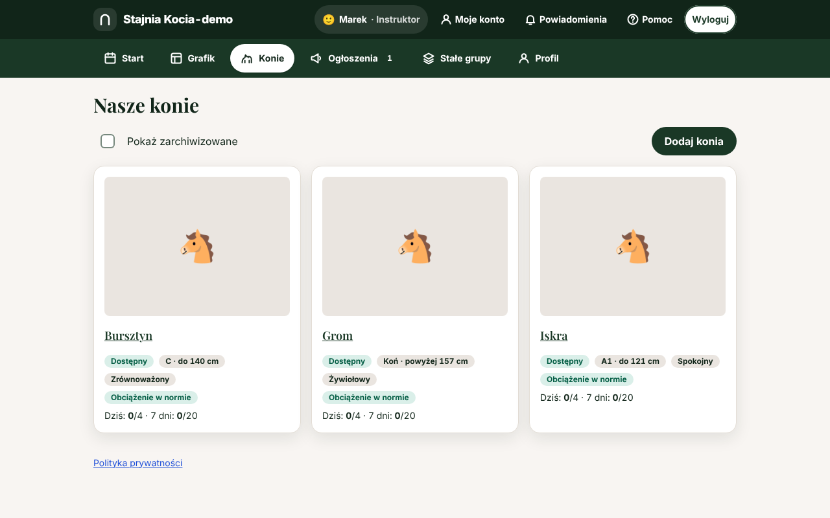Click the horse emoji in Grom's photo
830x518 pixels.
415,246
